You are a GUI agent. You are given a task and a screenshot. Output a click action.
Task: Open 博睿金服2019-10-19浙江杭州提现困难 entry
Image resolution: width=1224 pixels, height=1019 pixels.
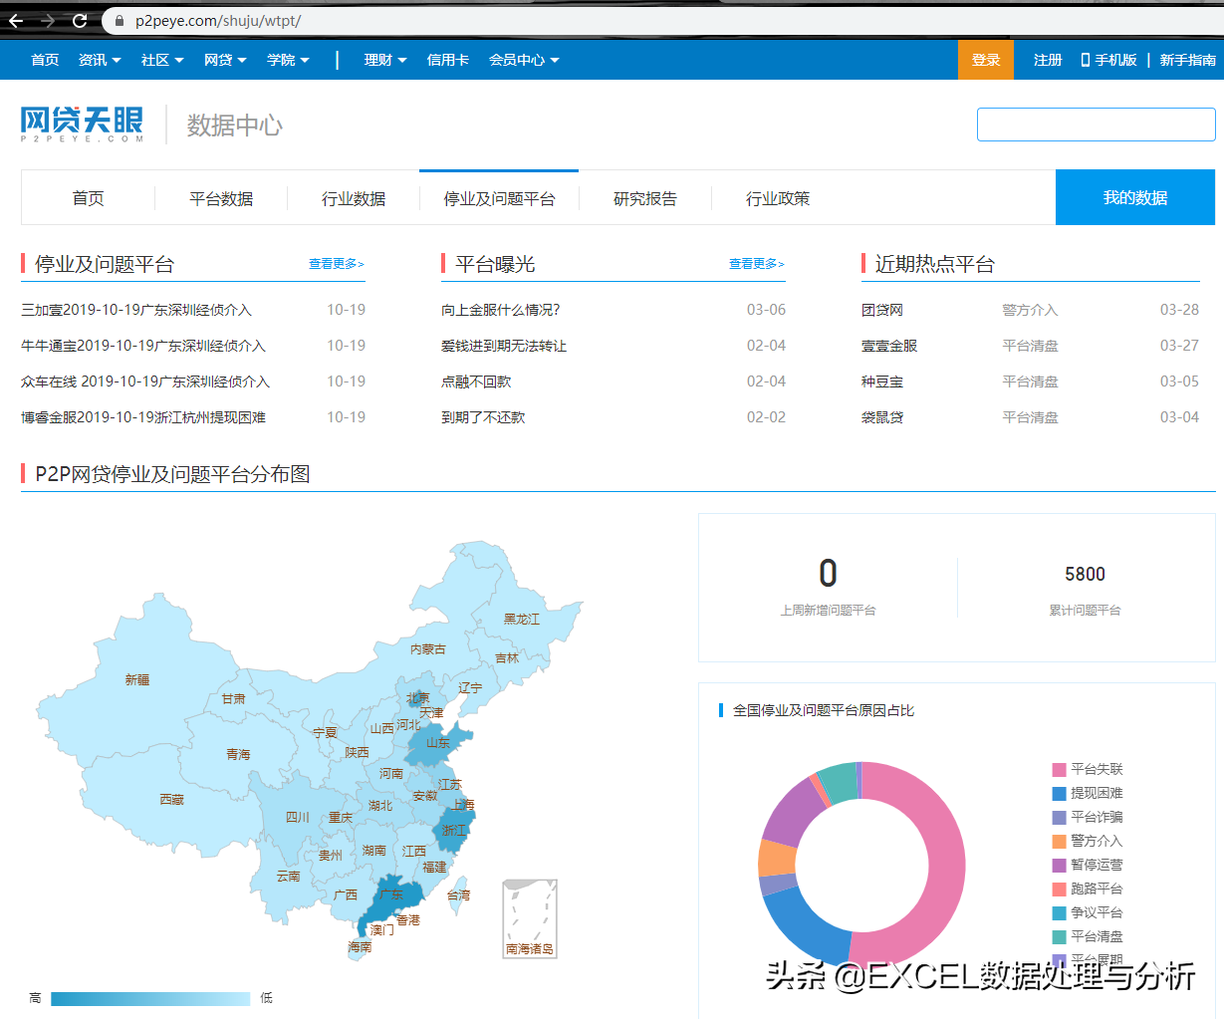[x=143, y=417]
